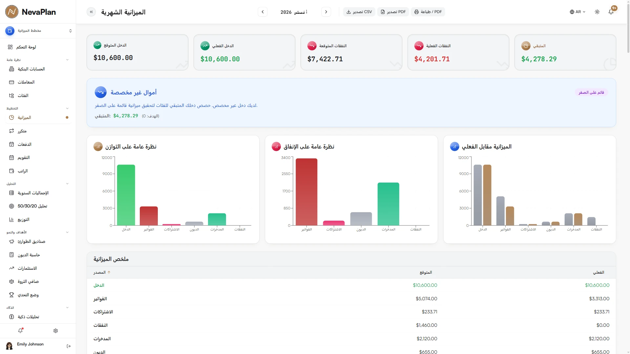Open the AR language dropdown
The height and width of the screenshot is (354, 630).
tap(577, 12)
